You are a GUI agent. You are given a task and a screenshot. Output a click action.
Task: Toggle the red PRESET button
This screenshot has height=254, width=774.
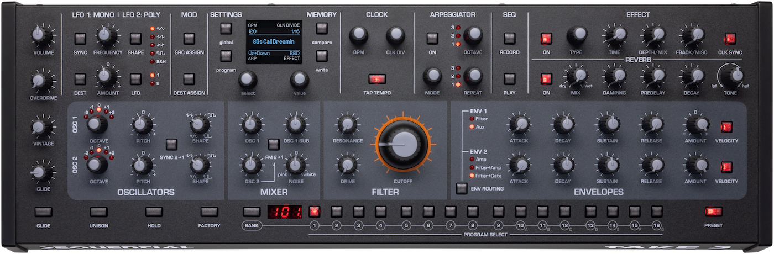pyautogui.click(x=713, y=211)
